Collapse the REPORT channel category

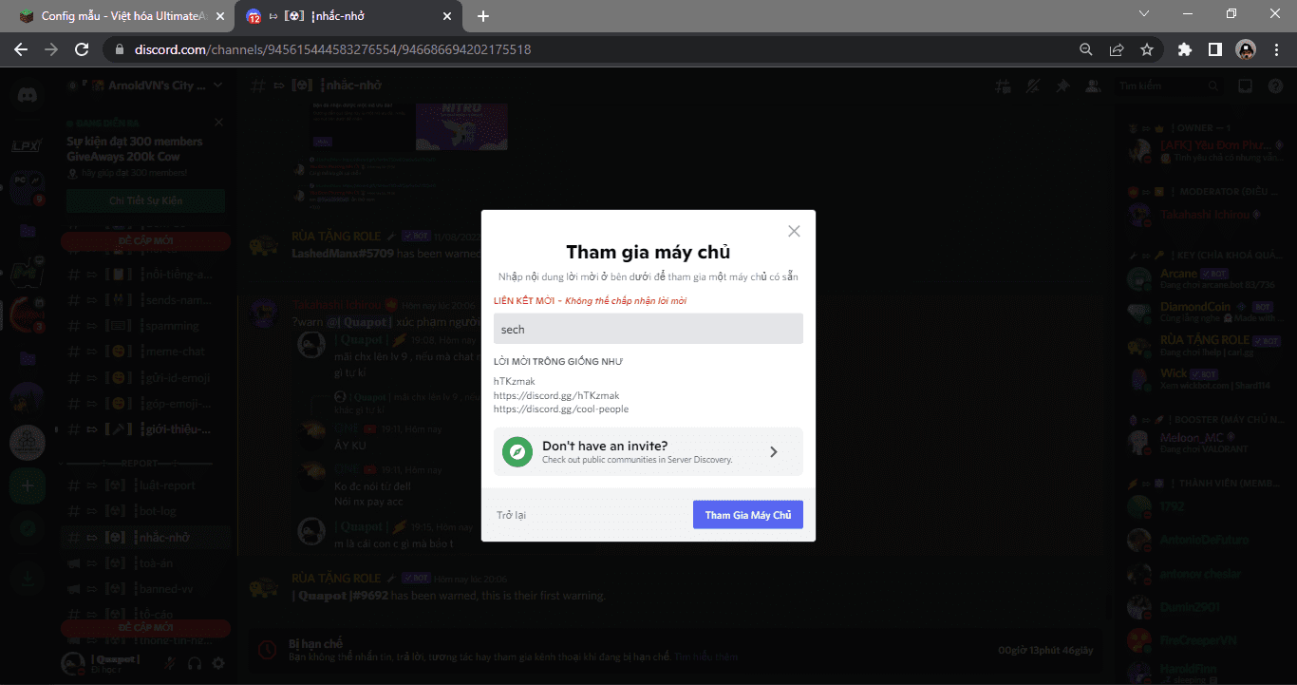coord(139,463)
